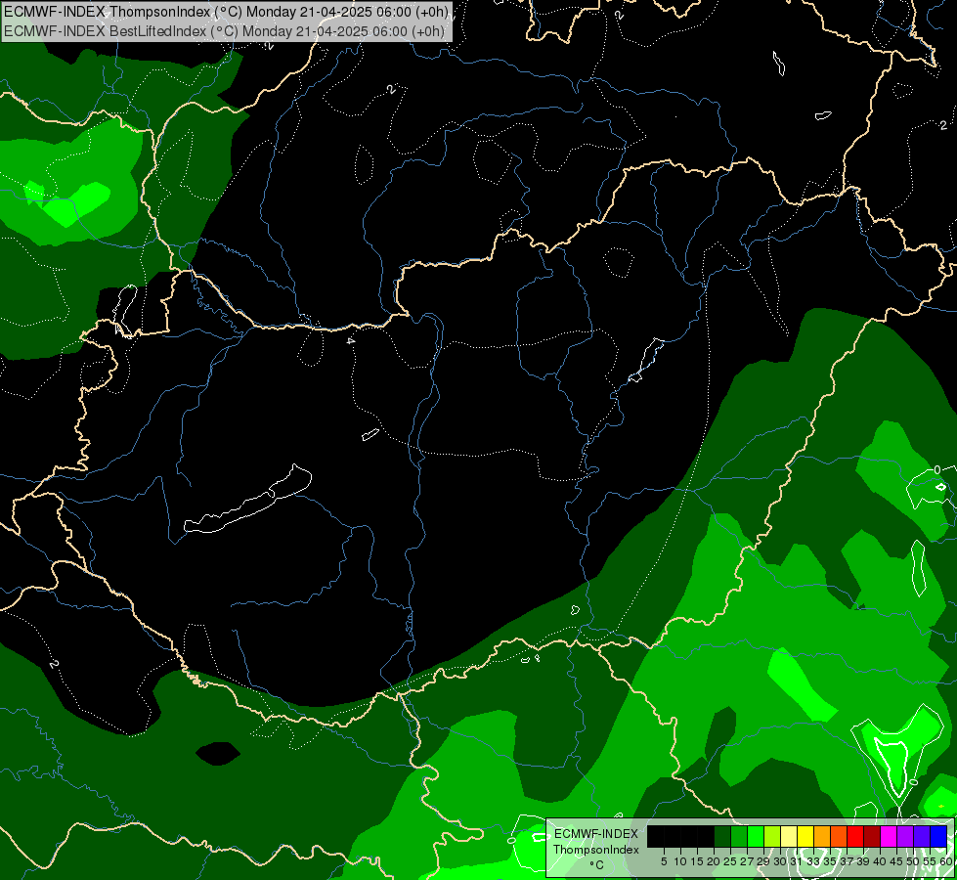
Task: Select the dark red 39–40 legend swatch
Action: [872, 836]
